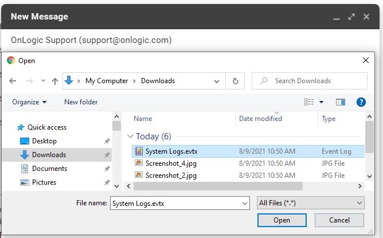
Task: Open the recent locations dropdown arrow
Action: pyautogui.click(x=42, y=81)
